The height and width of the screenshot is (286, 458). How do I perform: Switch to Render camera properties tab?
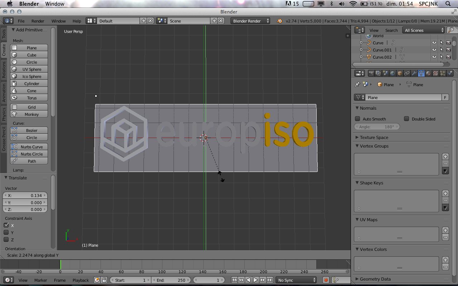tap(371, 73)
